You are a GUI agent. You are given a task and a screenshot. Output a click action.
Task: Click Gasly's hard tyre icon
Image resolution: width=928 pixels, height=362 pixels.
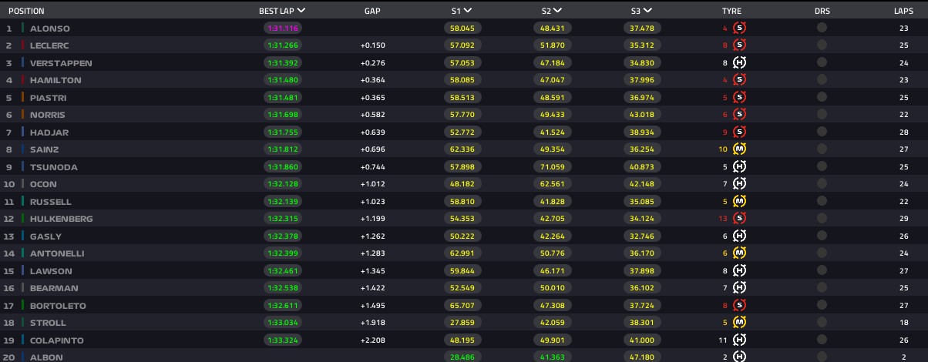[x=739, y=236]
